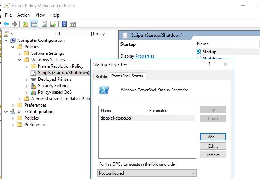Expand the Policy-based QoS node
260x179 pixels.
click(x=27, y=93)
